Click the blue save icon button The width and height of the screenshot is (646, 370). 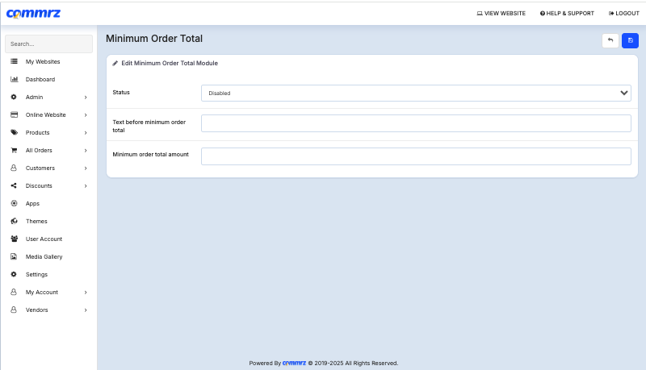point(630,40)
